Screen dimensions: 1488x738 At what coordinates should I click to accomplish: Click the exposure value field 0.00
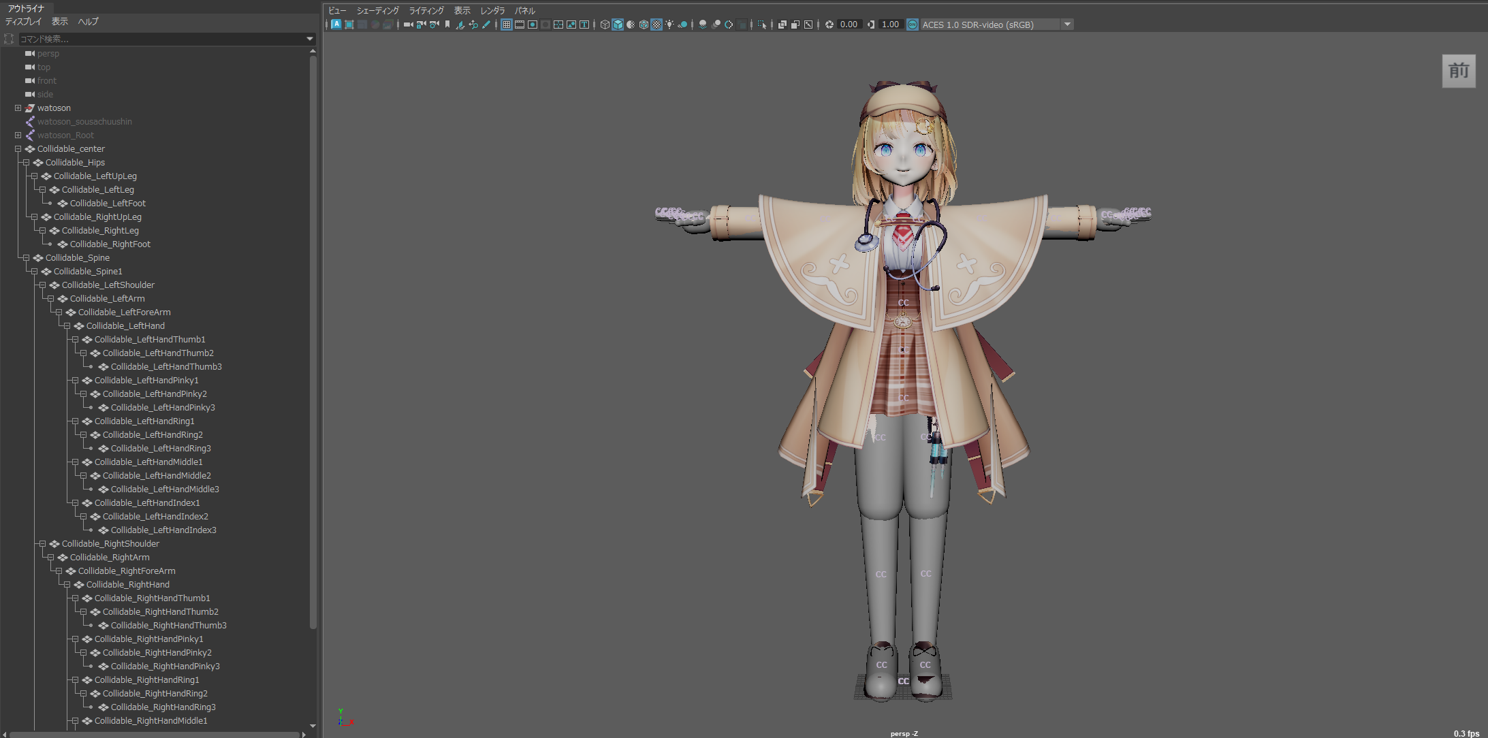(x=849, y=25)
